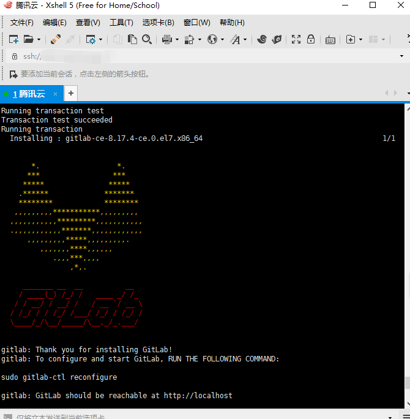The height and width of the screenshot is (419, 410).
Task: Open the 帮助(H) menu
Action: [x=232, y=23]
